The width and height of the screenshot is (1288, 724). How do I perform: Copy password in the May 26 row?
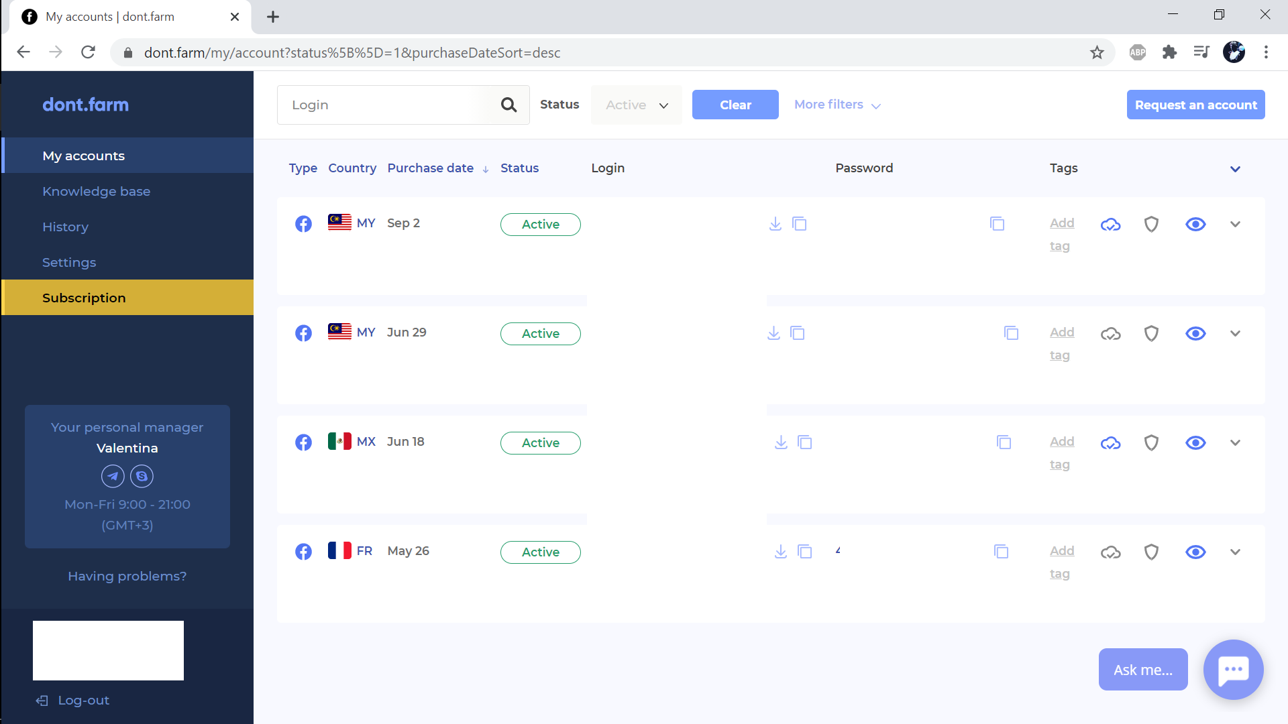click(x=1002, y=552)
